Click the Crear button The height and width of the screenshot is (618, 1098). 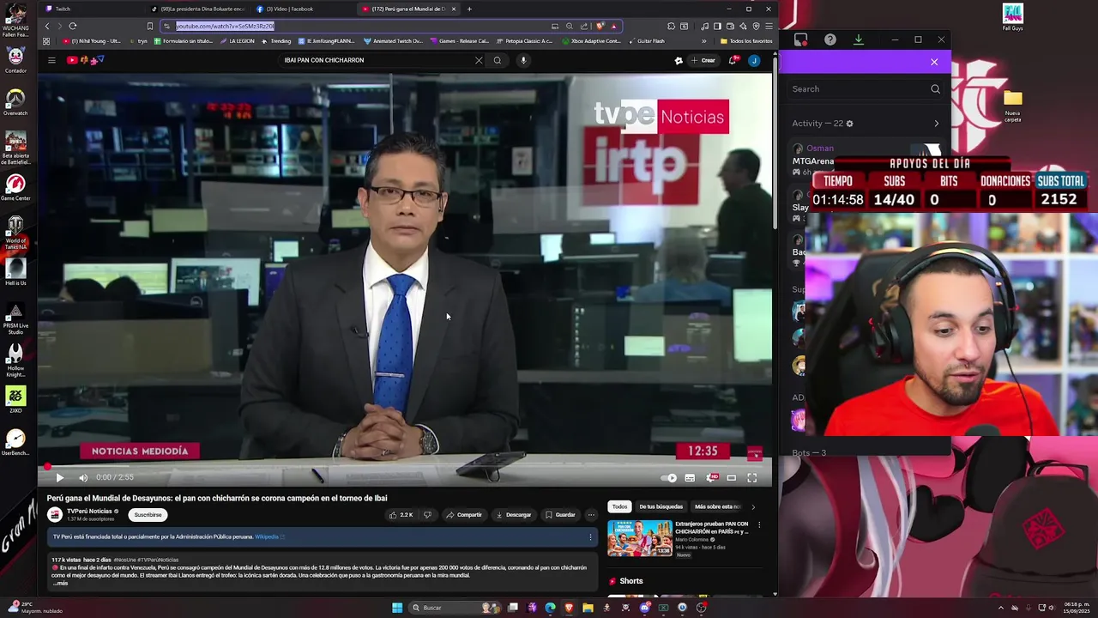703,60
